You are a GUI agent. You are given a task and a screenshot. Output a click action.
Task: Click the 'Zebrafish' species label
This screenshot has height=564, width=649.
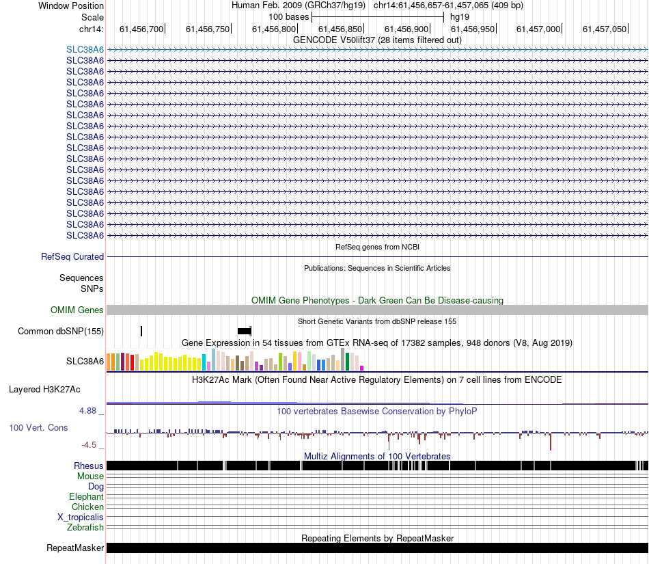click(x=85, y=528)
